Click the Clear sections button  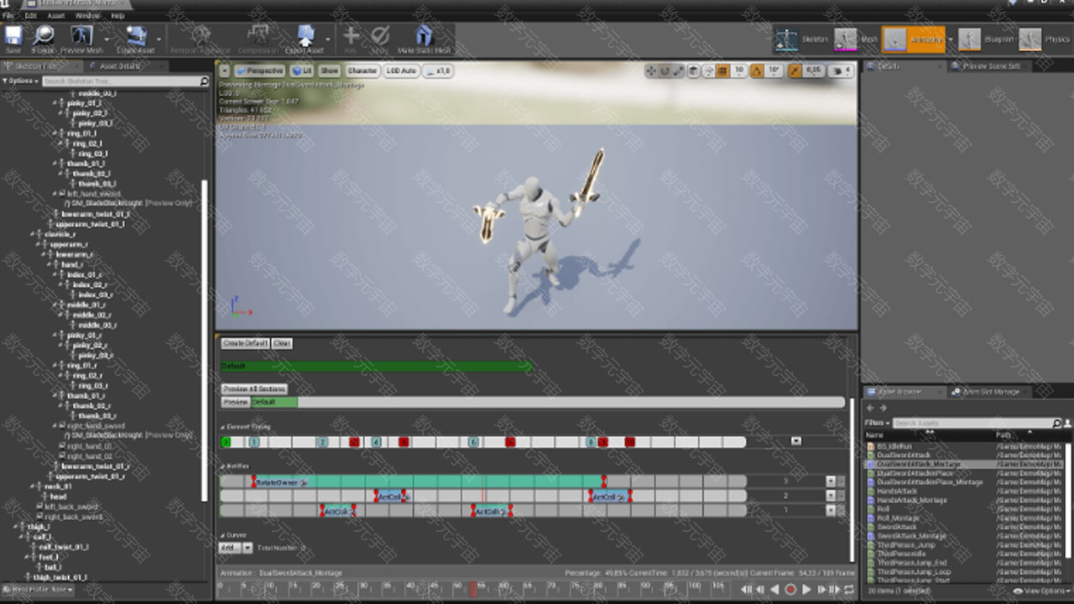(282, 343)
